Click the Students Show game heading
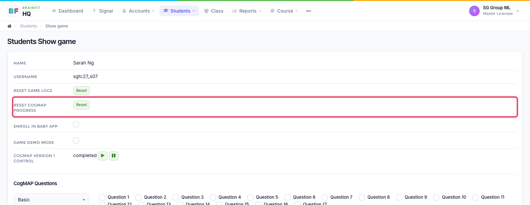 click(42, 41)
